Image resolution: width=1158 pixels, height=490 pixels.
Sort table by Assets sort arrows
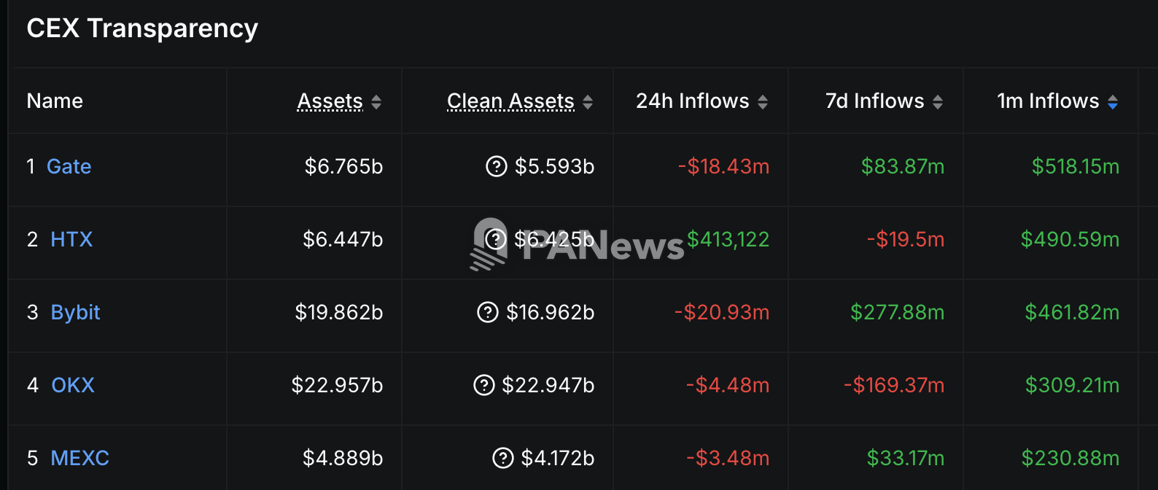click(376, 102)
